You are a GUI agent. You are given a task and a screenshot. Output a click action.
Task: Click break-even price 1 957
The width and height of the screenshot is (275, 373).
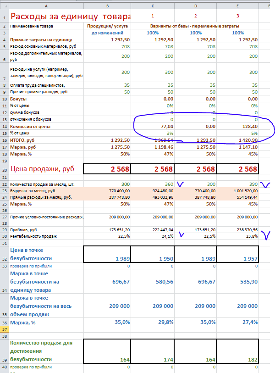coord(251,259)
